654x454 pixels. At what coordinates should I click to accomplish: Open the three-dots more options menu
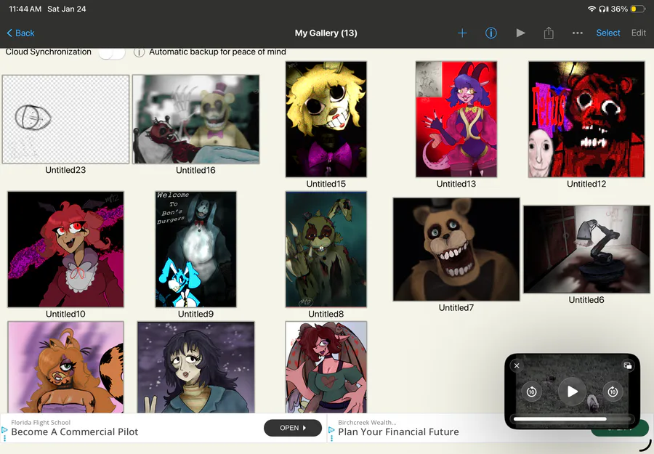[x=578, y=33]
